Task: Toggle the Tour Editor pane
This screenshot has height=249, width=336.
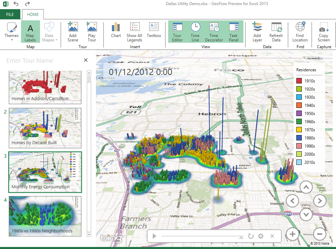Action: tap(177, 32)
